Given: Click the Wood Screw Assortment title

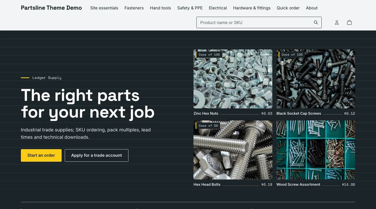Looking at the screenshot, I should (x=298, y=184).
